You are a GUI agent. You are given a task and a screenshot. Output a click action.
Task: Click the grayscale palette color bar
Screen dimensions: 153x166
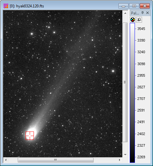[132, 93]
